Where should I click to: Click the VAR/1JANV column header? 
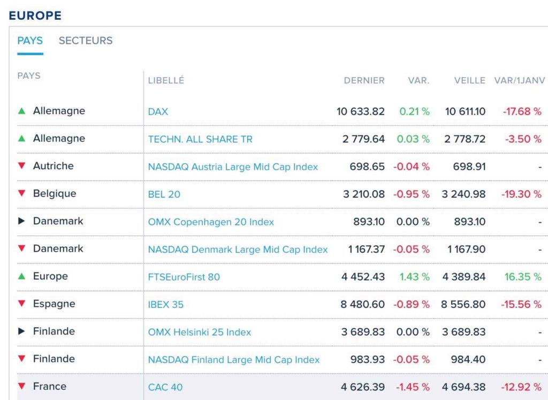[x=519, y=80]
